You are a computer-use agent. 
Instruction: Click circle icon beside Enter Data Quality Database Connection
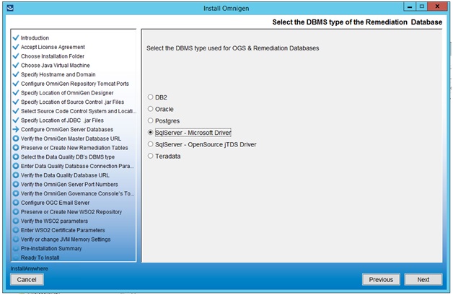point(16,166)
